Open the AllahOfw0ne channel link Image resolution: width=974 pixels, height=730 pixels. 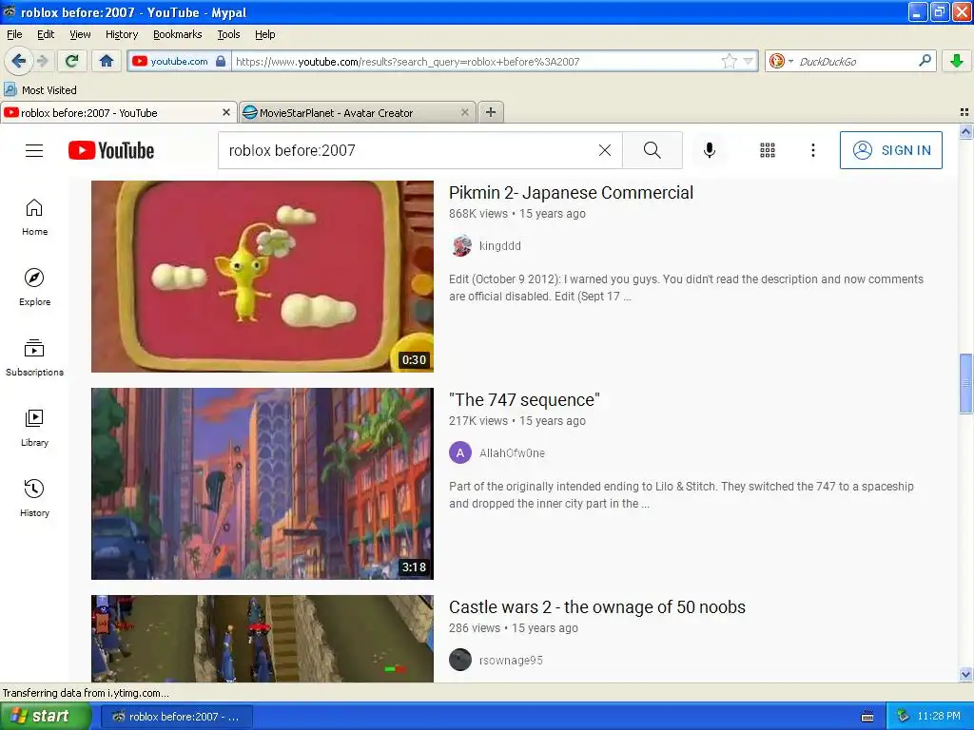[512, 453]
